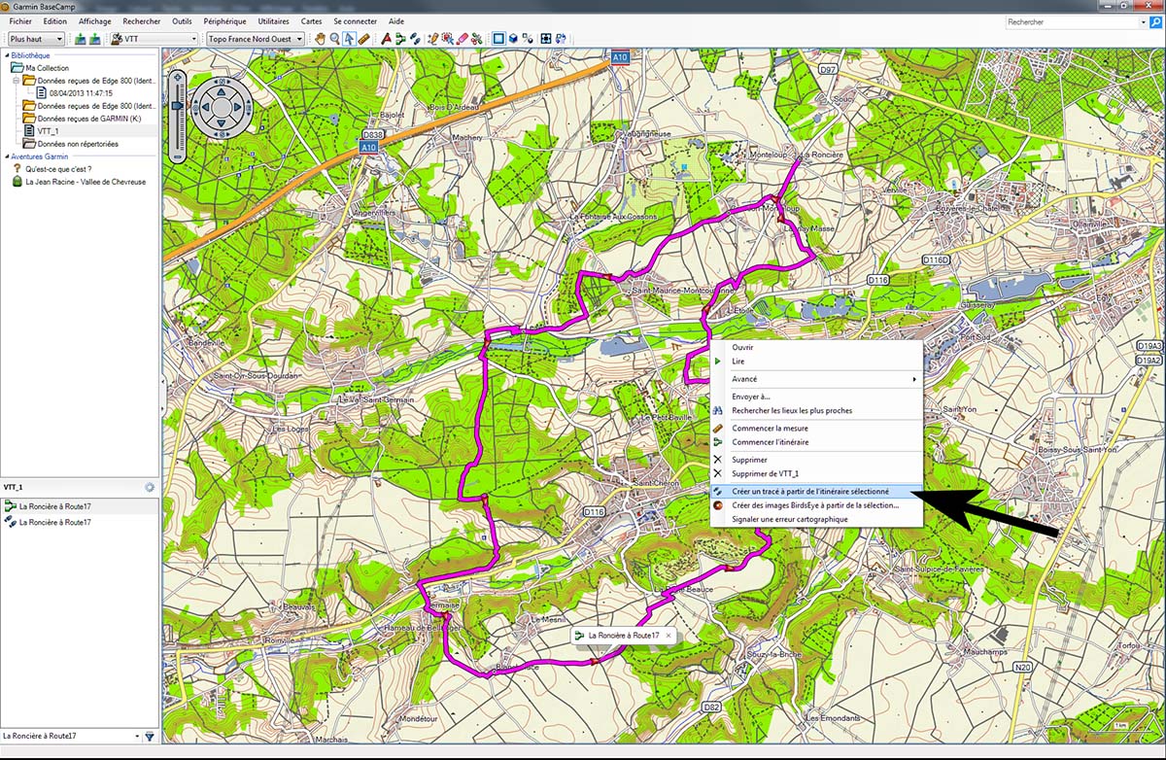The height and width of the screenshot is (760, 1166).
Task: Pick the move point tool
Action: [x=448, y=39]
